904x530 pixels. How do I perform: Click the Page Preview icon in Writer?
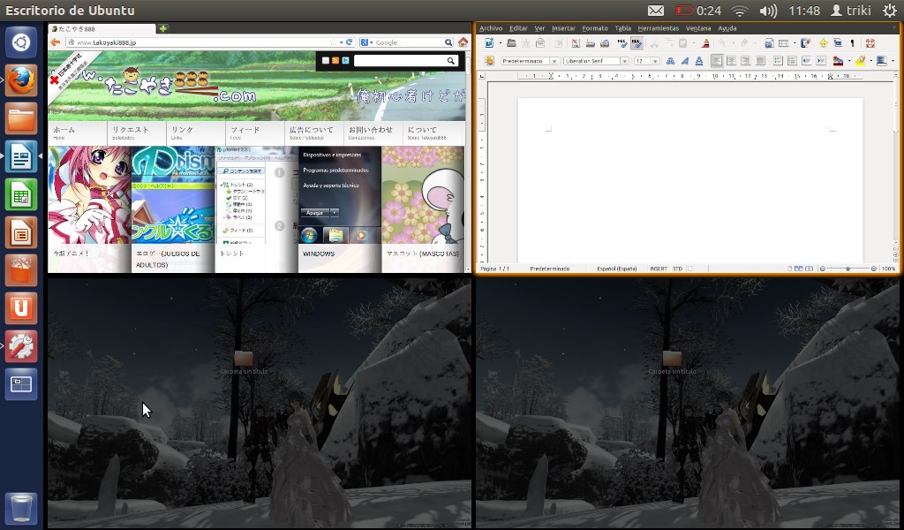click(604, 43)
